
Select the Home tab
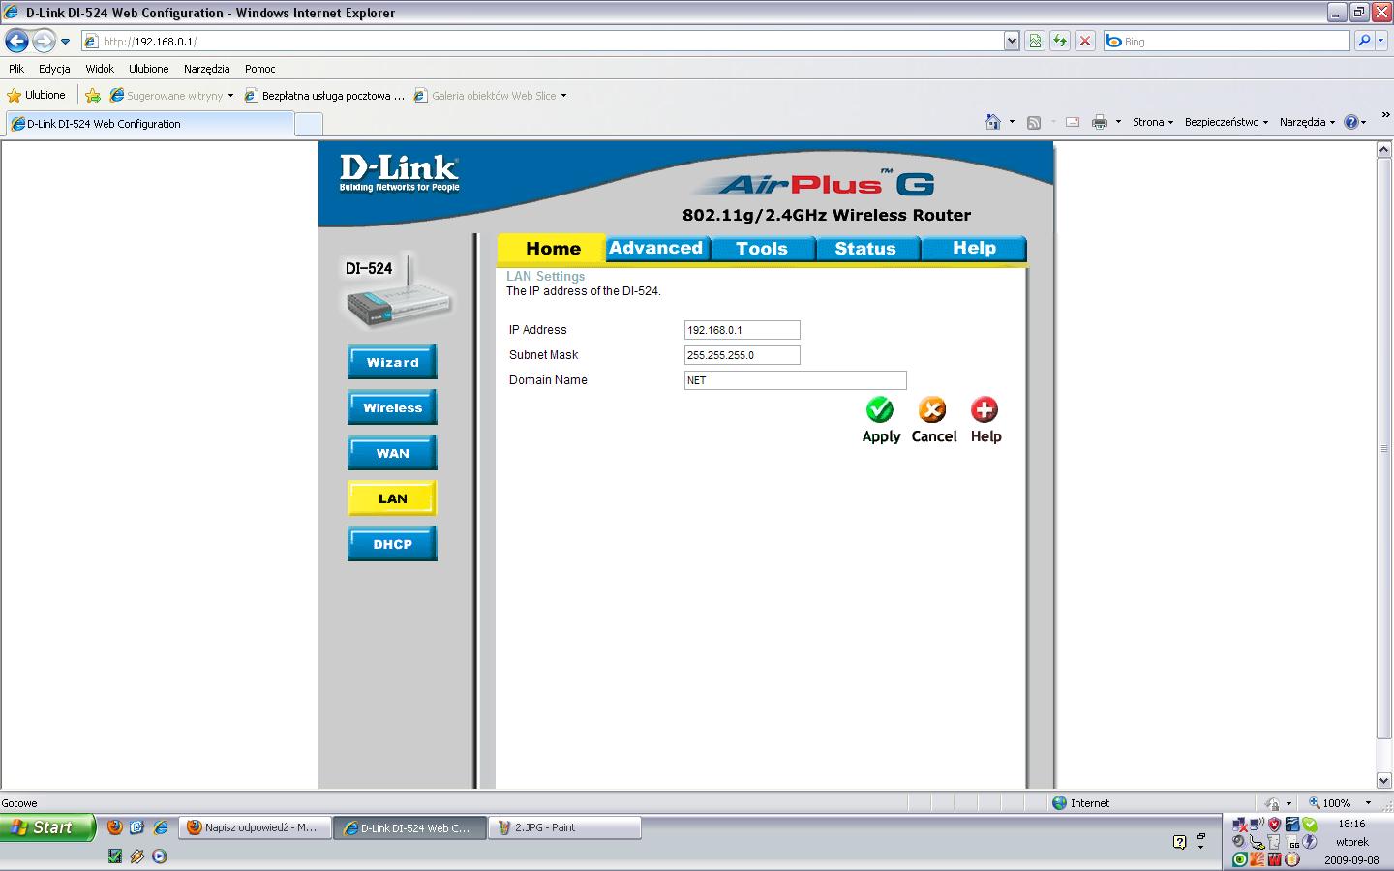pos(553,249)
